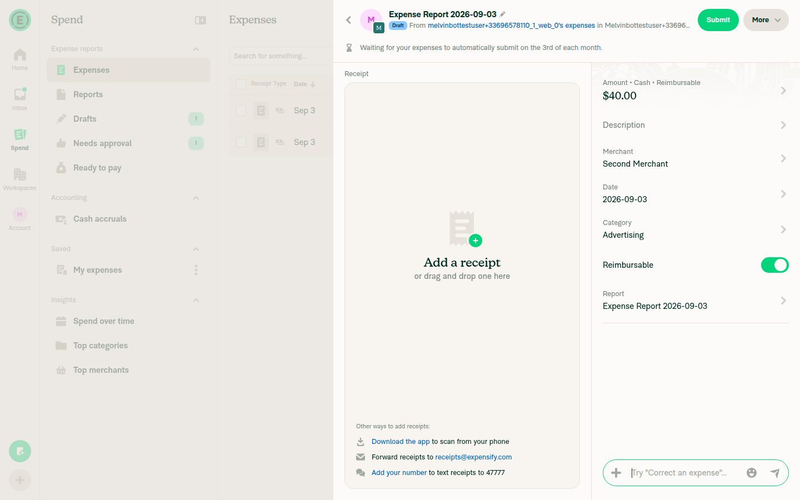Open the Report field row
This screenshot has width=800, height=500.
point(696,301)
